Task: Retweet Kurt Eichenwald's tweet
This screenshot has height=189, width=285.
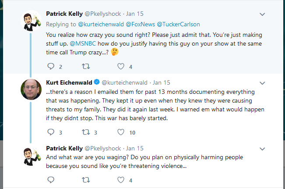Action: pyautogui.click(x=86, y=132)
